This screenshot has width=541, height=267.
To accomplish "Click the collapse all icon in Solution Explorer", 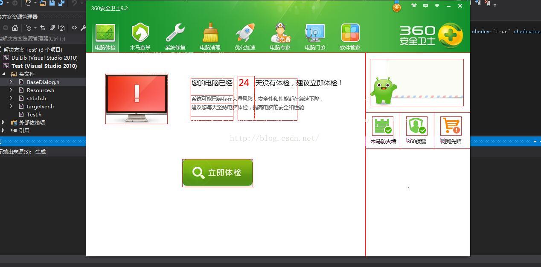I will pos(52,28).
